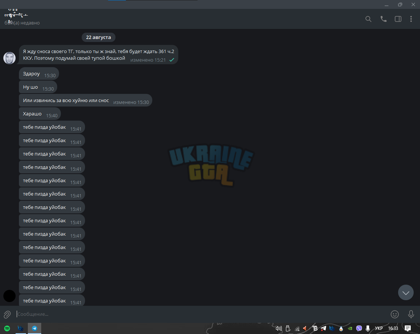This screenshot has width=420, height=334.
Task: Record a voice message with microphone
Action: (x=411, y=314)
